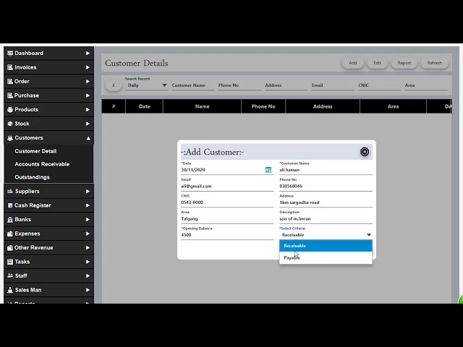This screenshot has width=463, height=347.
Task: Open the Select Criteria dropdown arrow
Action: tap(369, 235)
